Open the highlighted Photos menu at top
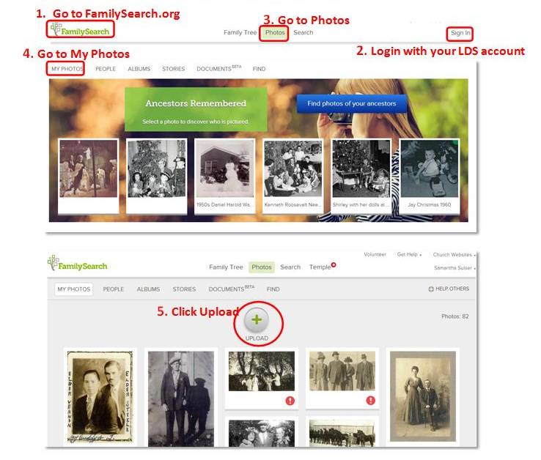Image resolution: width=541 pixels, height=460 pixels. pos(275,32)
